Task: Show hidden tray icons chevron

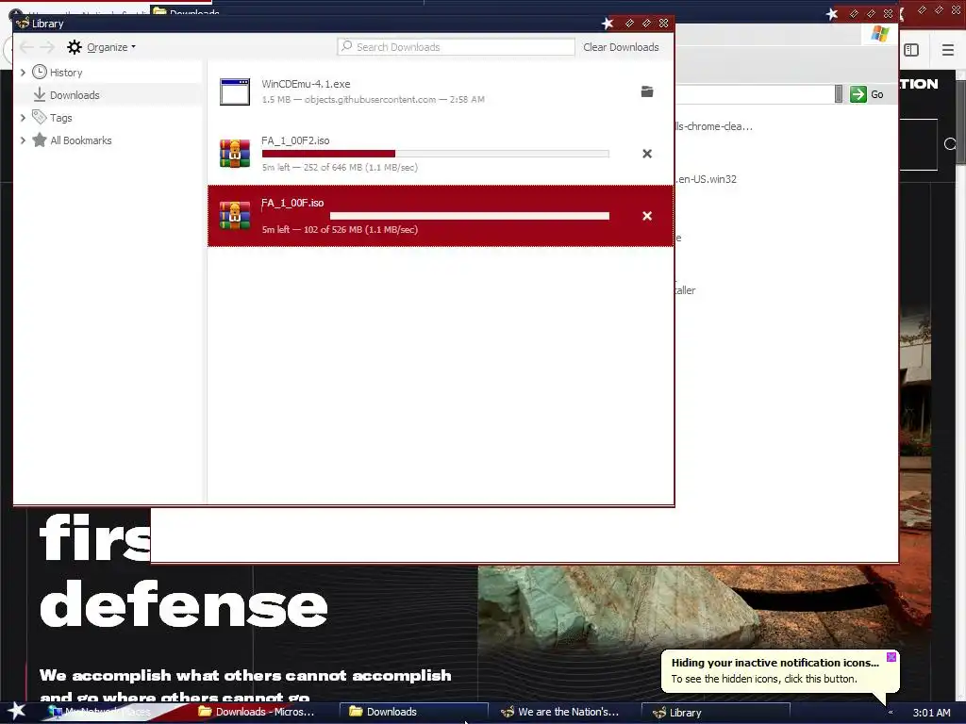Action: coord(891,713)
